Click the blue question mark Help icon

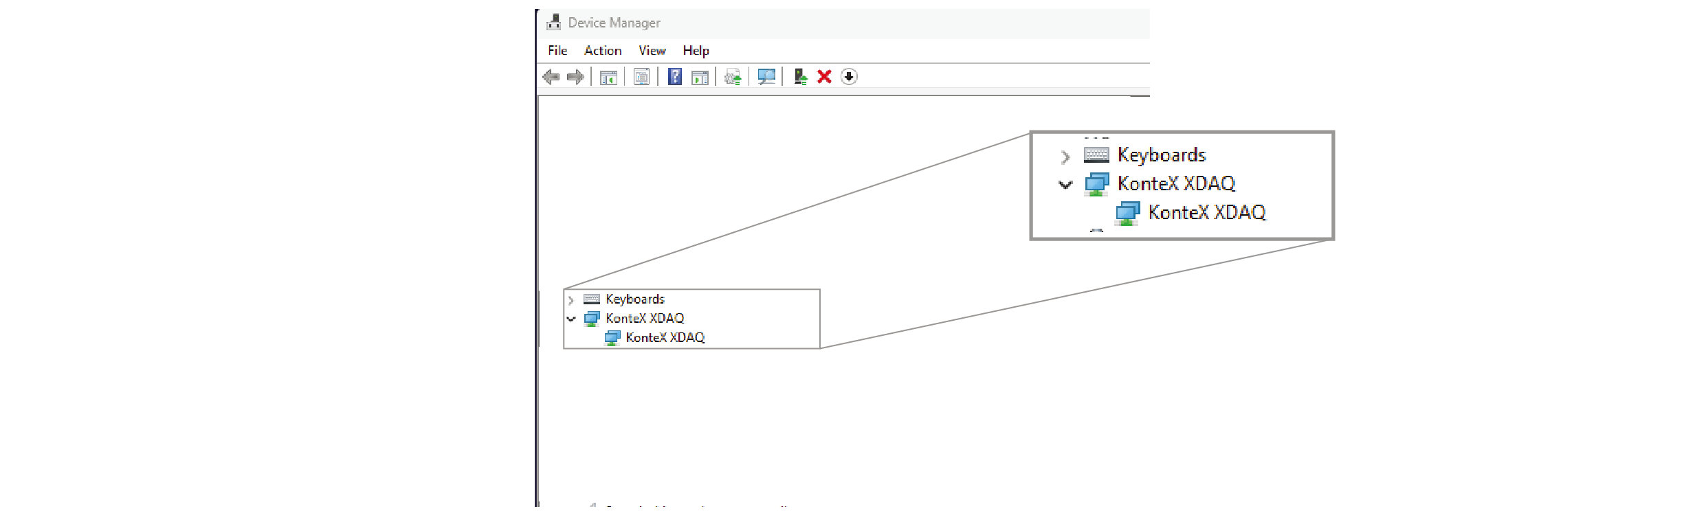(x=675, y=77)
